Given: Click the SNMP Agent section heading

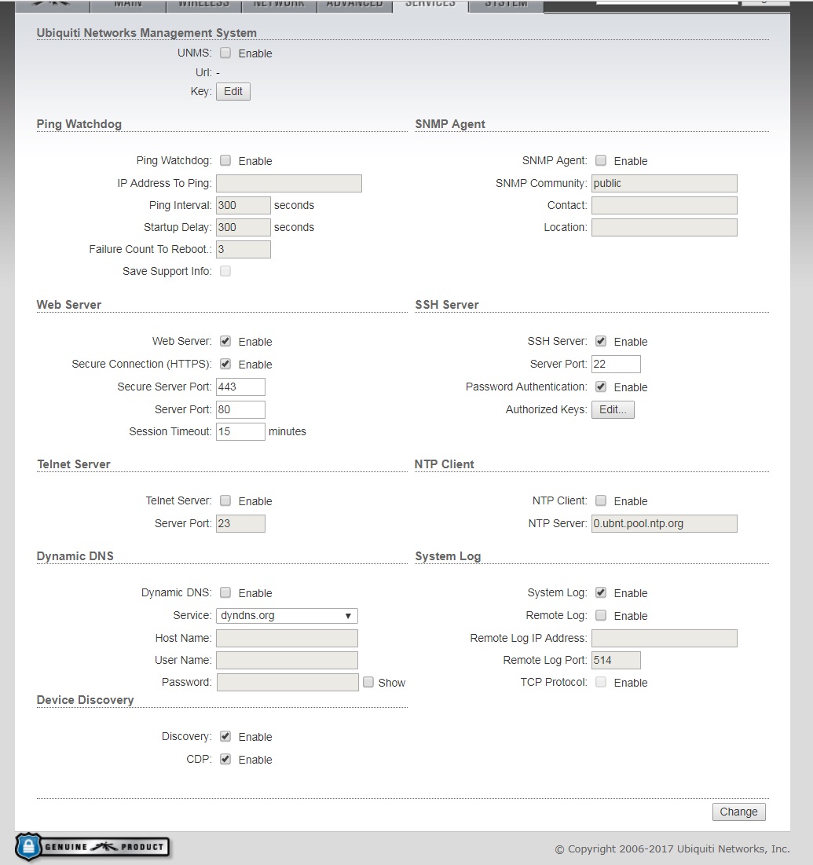Looking at the screenshot, I should tap(450, 124).
